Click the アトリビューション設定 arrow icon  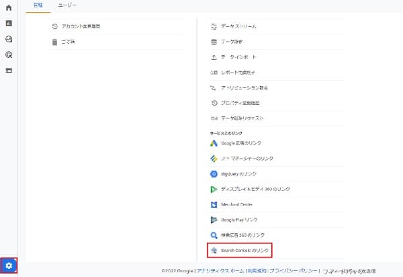[213, 87]
